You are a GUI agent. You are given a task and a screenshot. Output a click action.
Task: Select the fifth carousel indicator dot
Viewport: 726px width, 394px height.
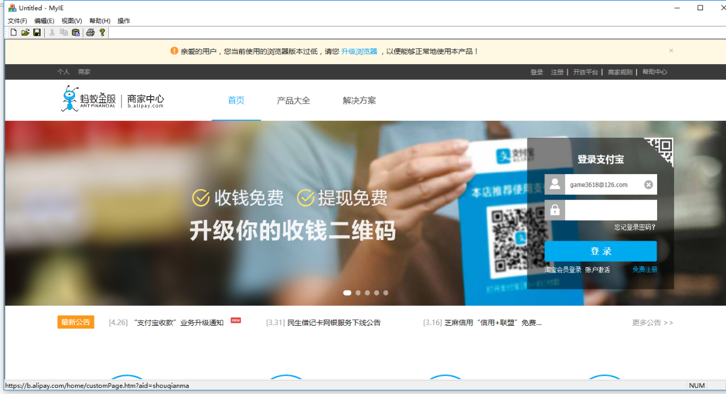pyautogui.click(x=386, y=292)
